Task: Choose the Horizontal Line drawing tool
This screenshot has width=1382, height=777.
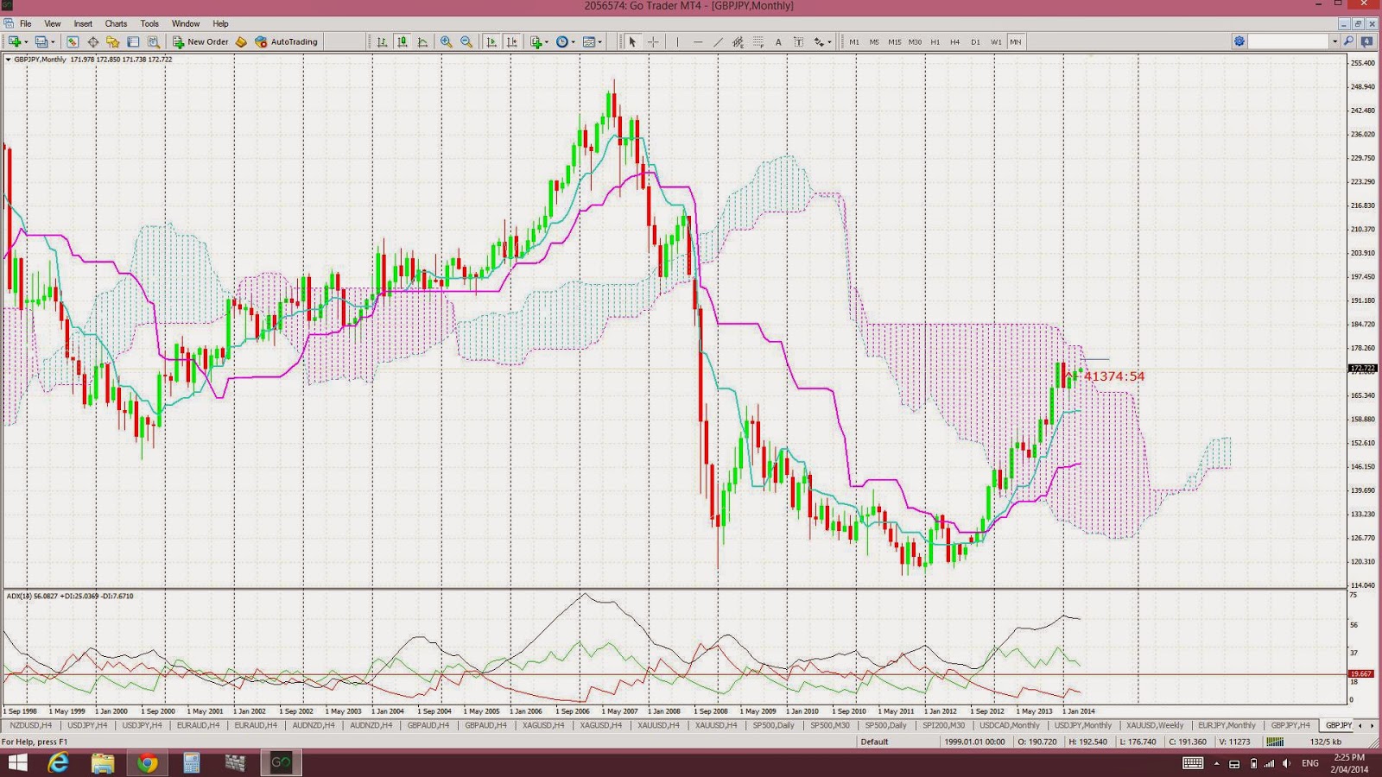Action: pyautogui.click(x=698, y=41)
